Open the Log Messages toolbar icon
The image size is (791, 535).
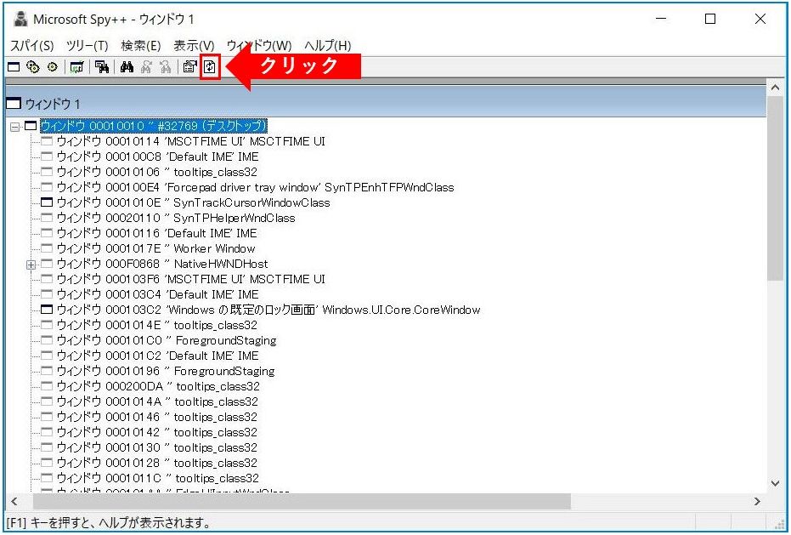click(76, 66)
